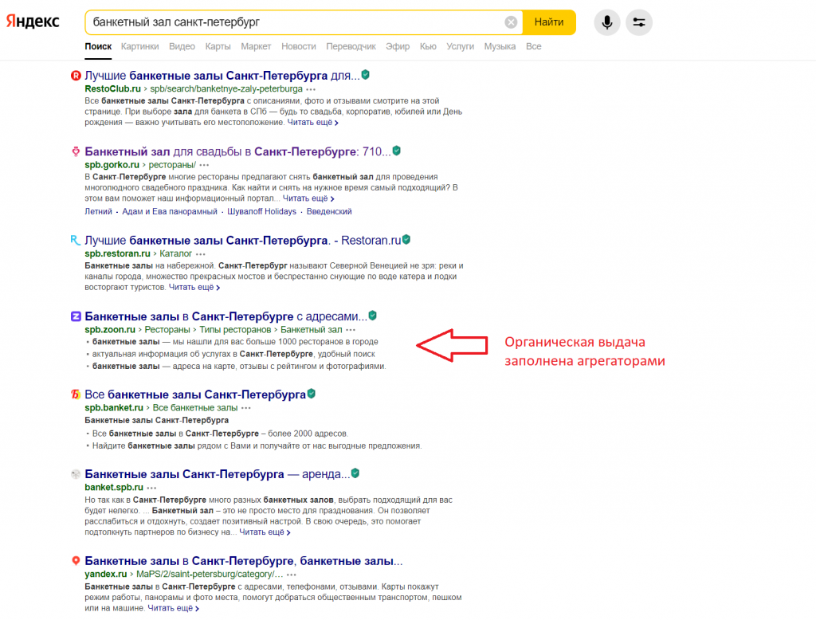The image size is (816, 620).
Task: Open 'Банкетные залы в Санкт-Петербурге с адресами' result
Action: click(226, 316)
